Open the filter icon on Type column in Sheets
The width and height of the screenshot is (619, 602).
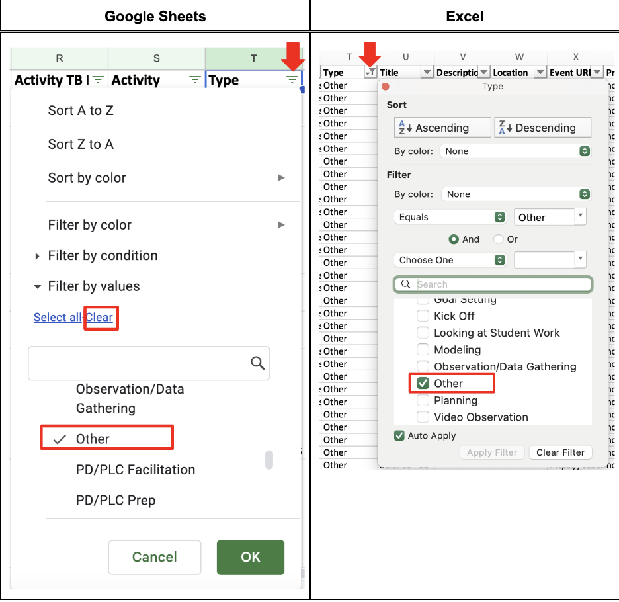[x=292, y=80]
